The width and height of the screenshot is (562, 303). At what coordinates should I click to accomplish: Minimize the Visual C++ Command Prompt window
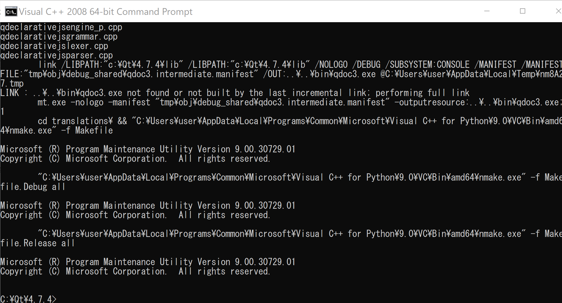(x=487, y=11)
